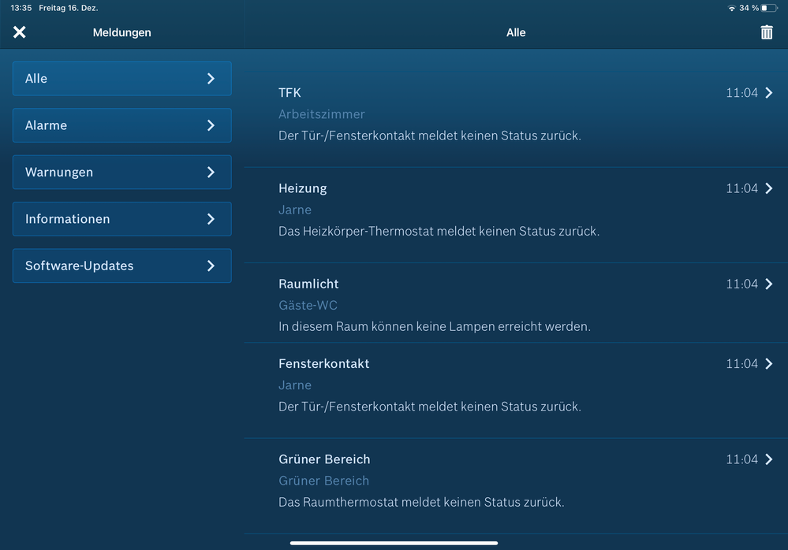
Task: Tap the trash icon to delete messages
Action: pos(766,32)
